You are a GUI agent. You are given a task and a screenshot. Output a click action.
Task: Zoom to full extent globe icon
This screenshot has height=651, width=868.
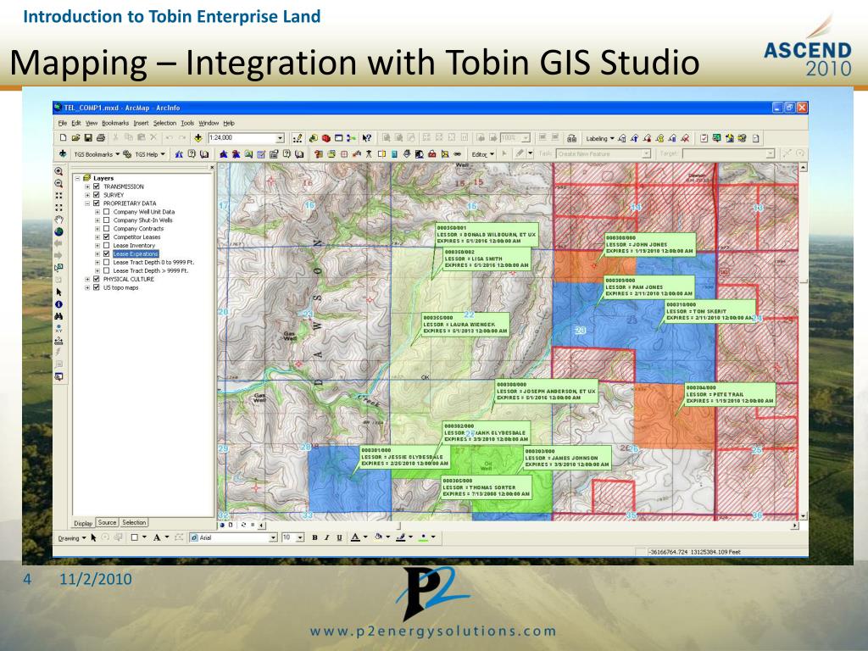(58, 232)
